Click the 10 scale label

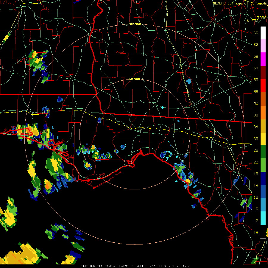click(256, 197)
